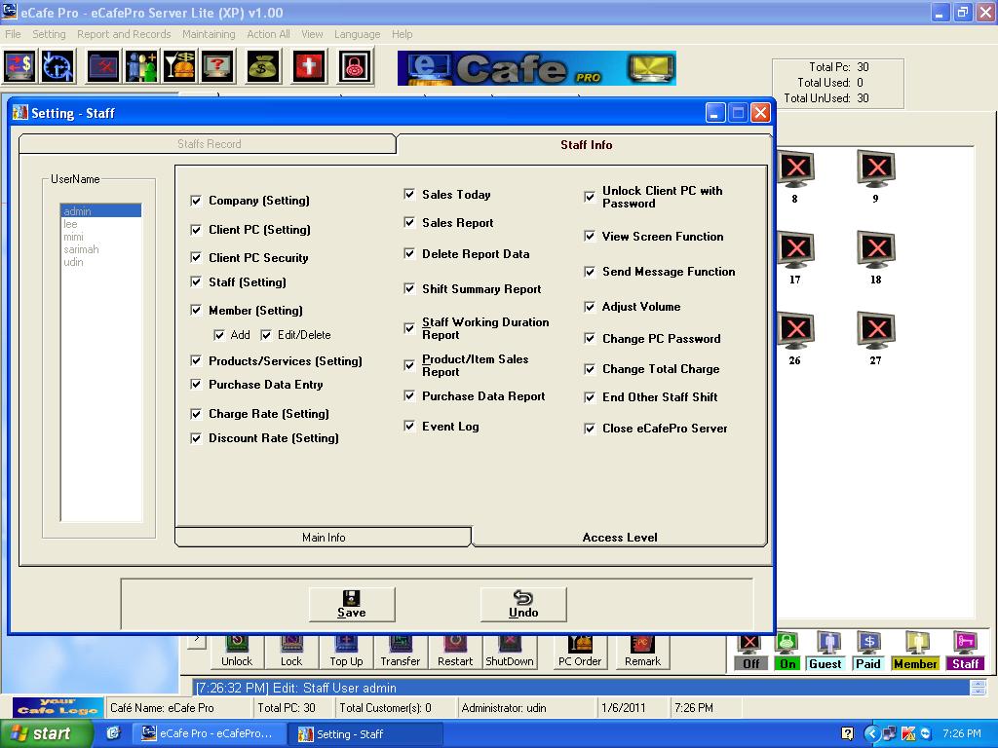The image size is (998, 748).
Task: Click the padlock toolbar icon
Action: [355, 66]
